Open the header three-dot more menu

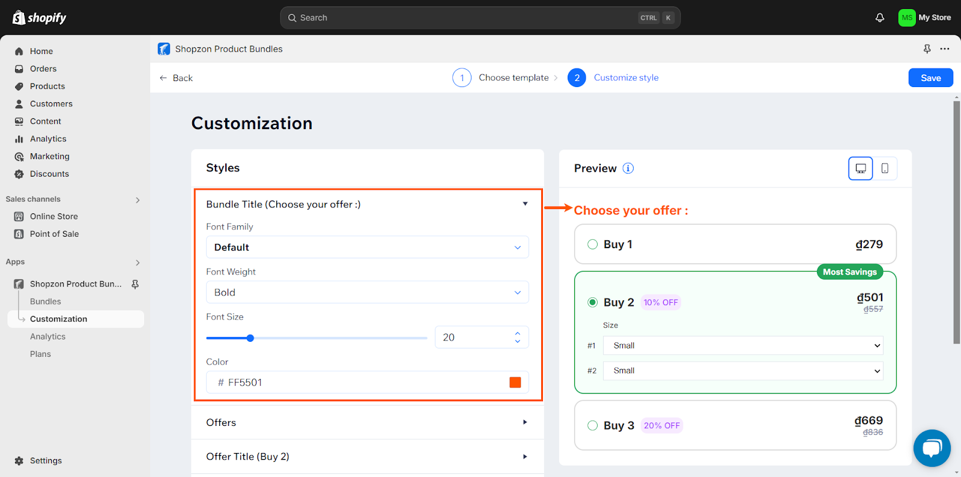[945, 49]
